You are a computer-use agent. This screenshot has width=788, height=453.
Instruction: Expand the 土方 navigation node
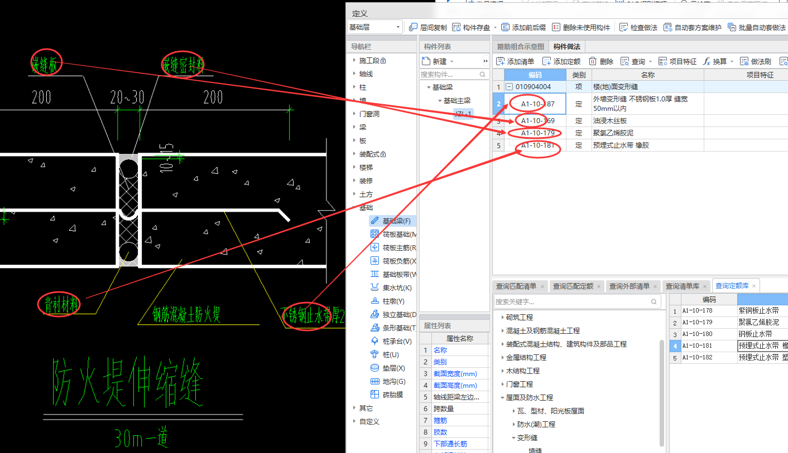[x=354, y=194]
